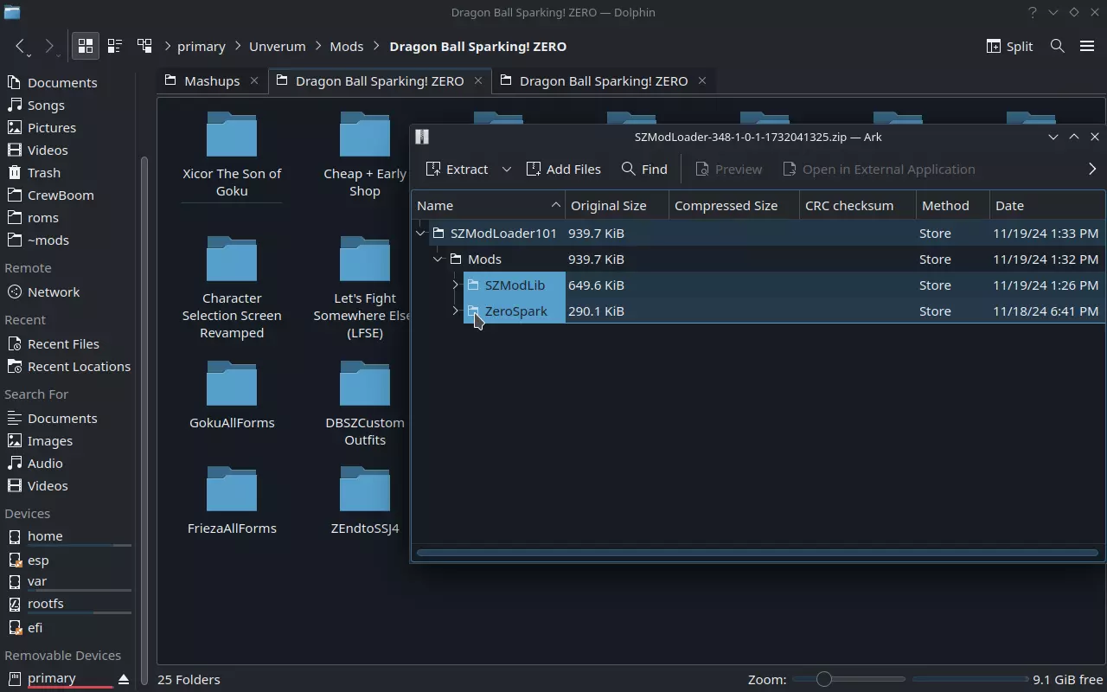
Task: Open Videos place under Places
Action: coord(48,151)
